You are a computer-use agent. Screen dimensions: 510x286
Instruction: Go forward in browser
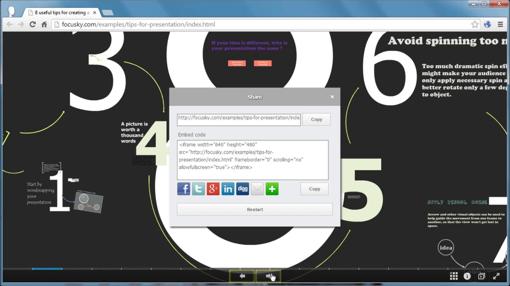click(x=21, y=24)
